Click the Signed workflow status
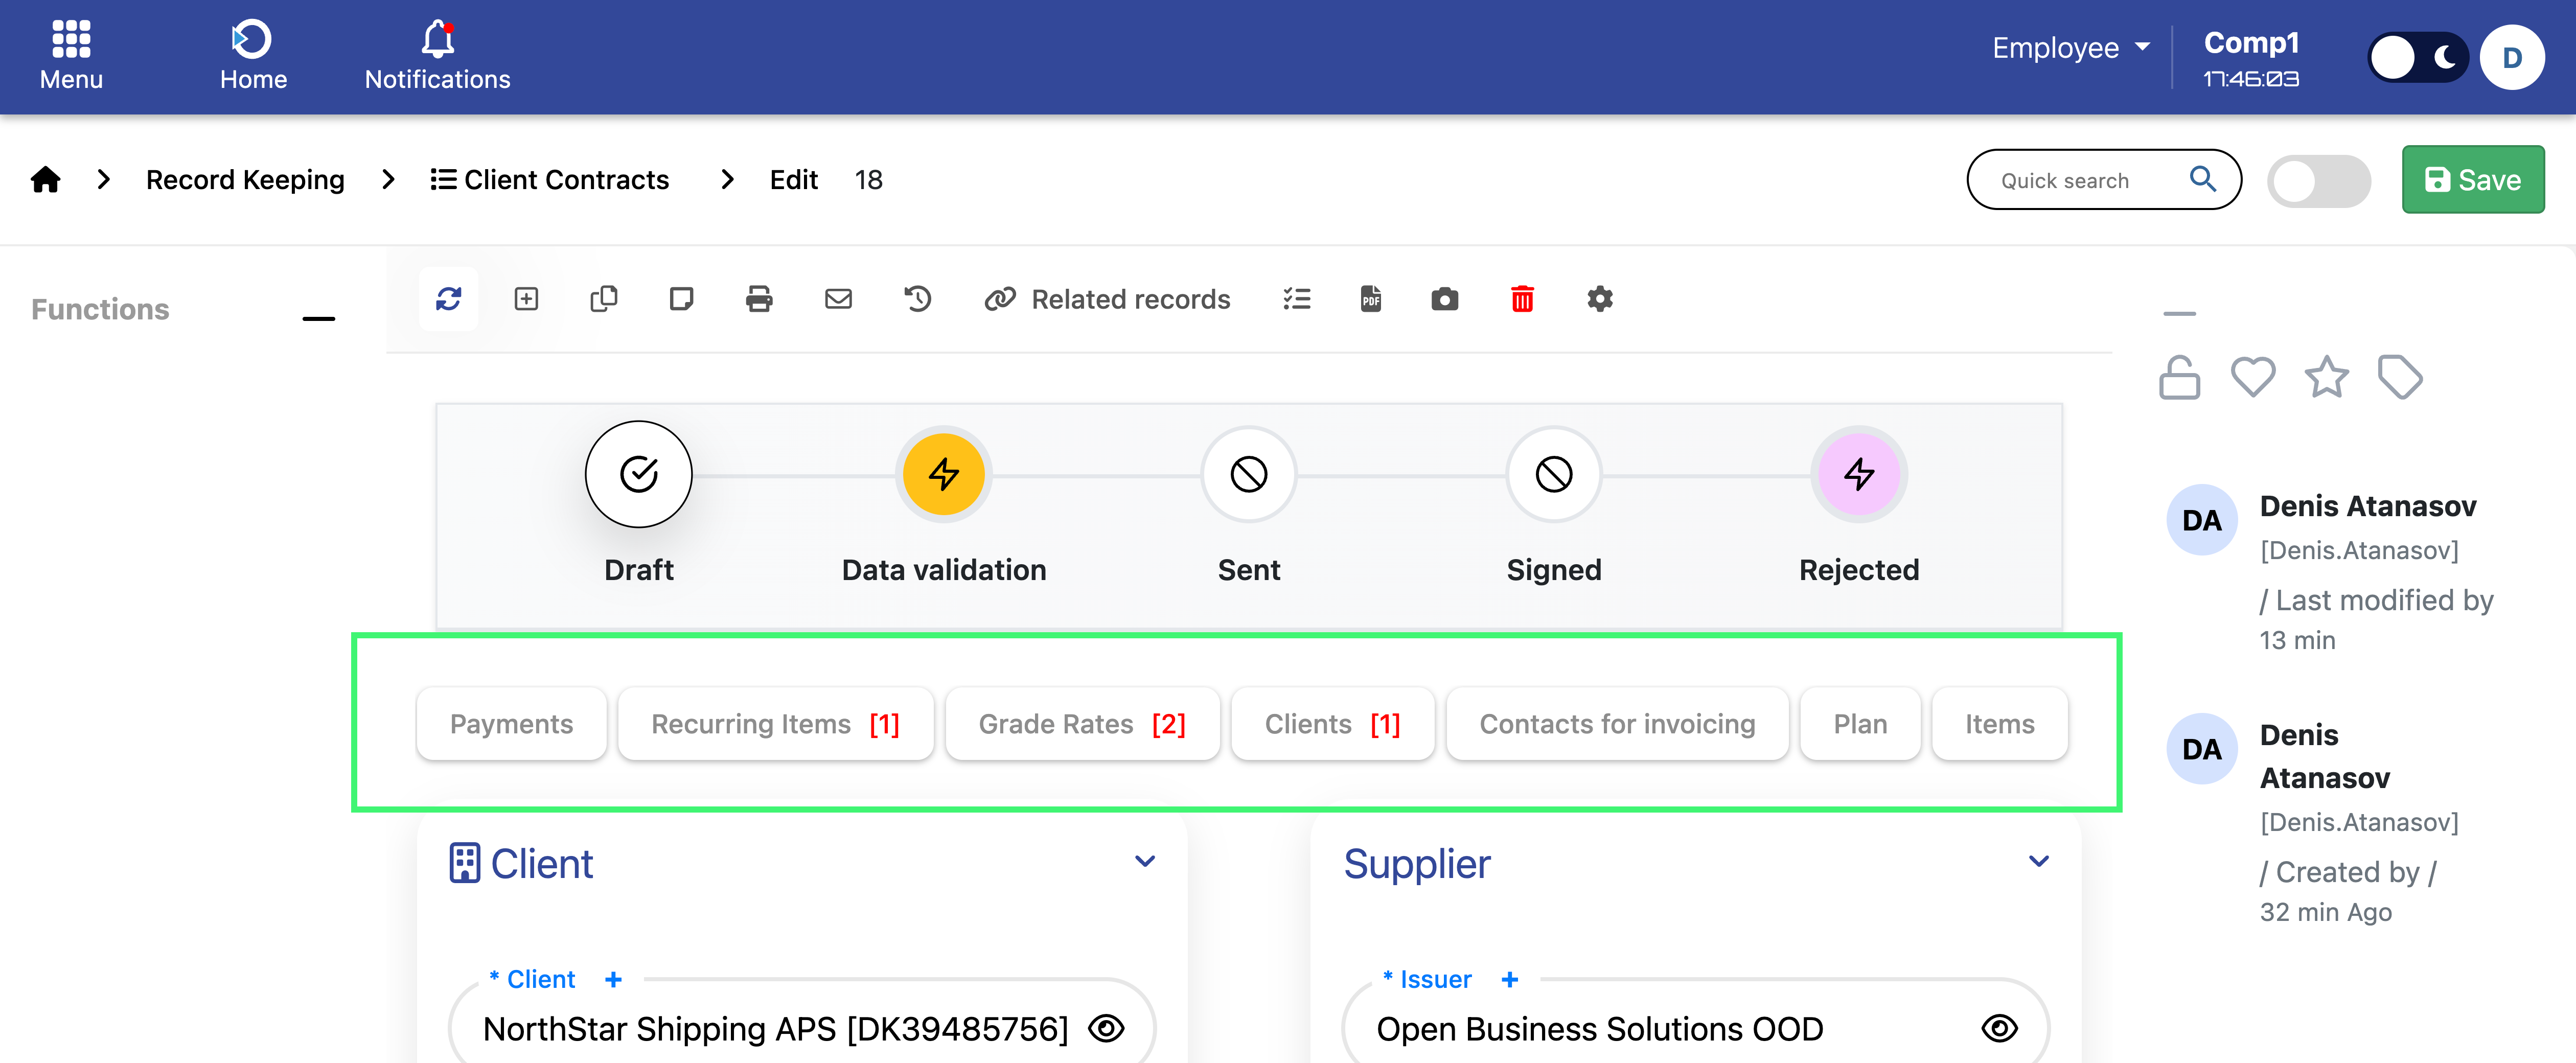Image resolution: width=2576 pixels, height=1063 pixels. click(1554, 474)
